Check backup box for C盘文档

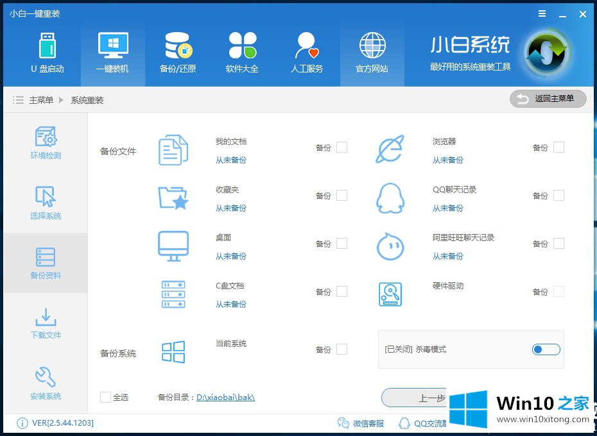(x=342, y=292)
